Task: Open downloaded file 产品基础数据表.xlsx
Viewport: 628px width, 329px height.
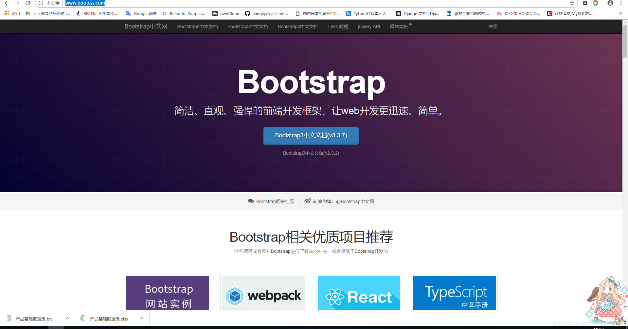Action: [109, 319]
